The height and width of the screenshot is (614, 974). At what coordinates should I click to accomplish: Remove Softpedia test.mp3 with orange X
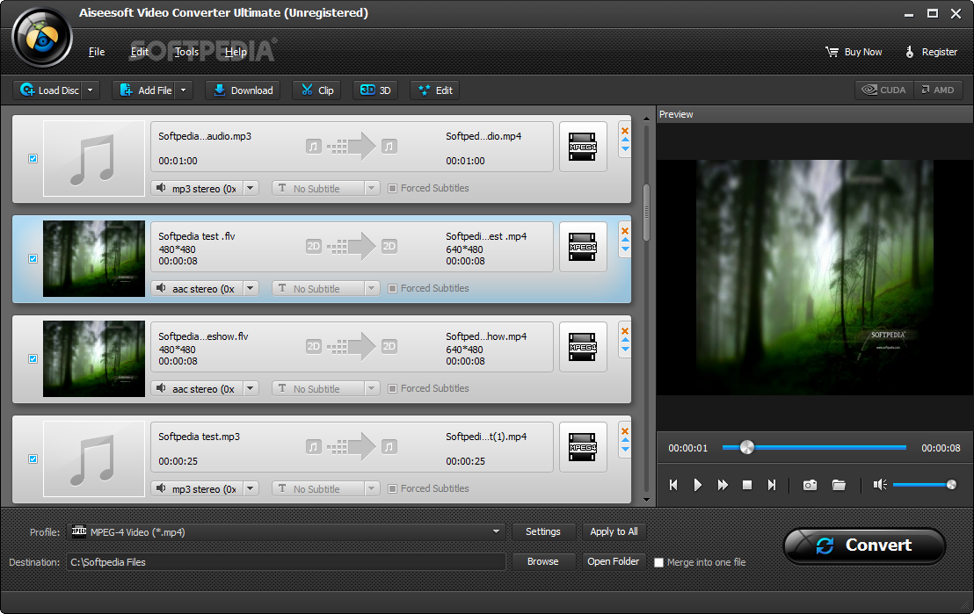[626, 431]
